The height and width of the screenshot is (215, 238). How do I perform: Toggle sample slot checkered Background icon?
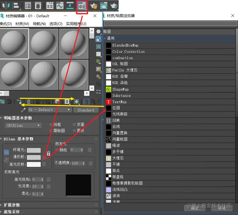tap(99, 47)
